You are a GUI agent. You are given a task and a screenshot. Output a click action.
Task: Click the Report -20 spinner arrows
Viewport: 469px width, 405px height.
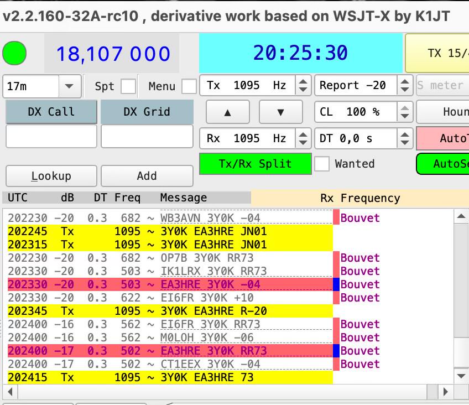pyautogui.click(x=405, y=85)
